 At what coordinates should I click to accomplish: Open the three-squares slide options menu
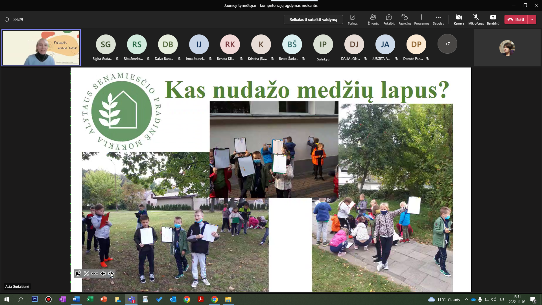pos(95,273)
